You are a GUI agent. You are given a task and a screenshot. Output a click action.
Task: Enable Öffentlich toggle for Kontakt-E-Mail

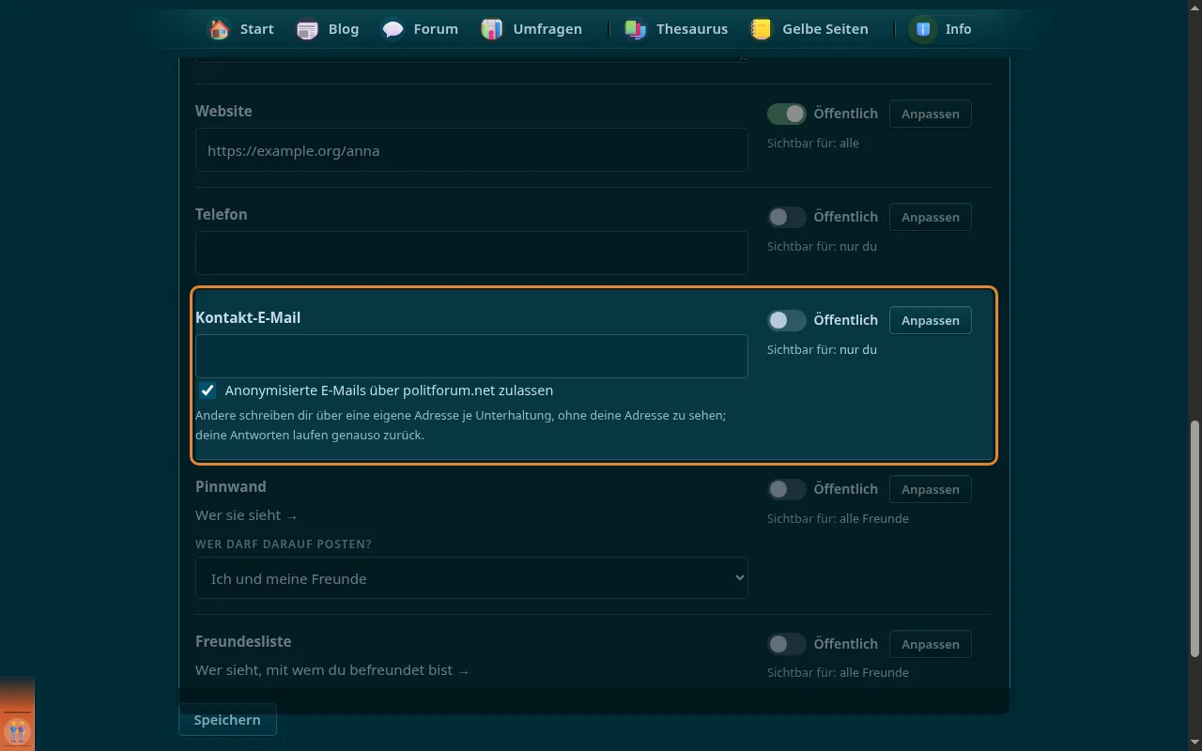(787, 320)
